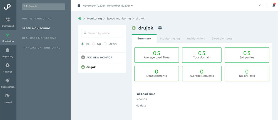Open the Reporting clipboard icon
278x120 pixels.
point(8,50)
